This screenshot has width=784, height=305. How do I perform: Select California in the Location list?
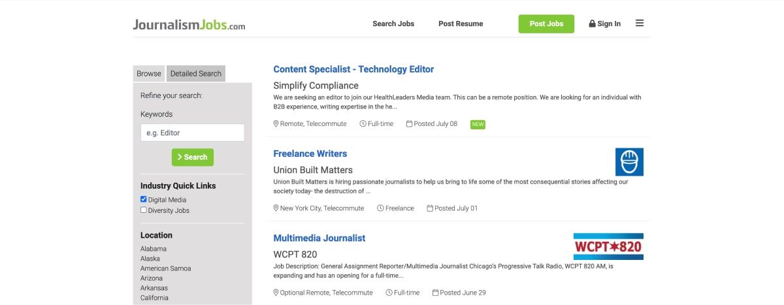pyautogui.click(x=154, y=298)
